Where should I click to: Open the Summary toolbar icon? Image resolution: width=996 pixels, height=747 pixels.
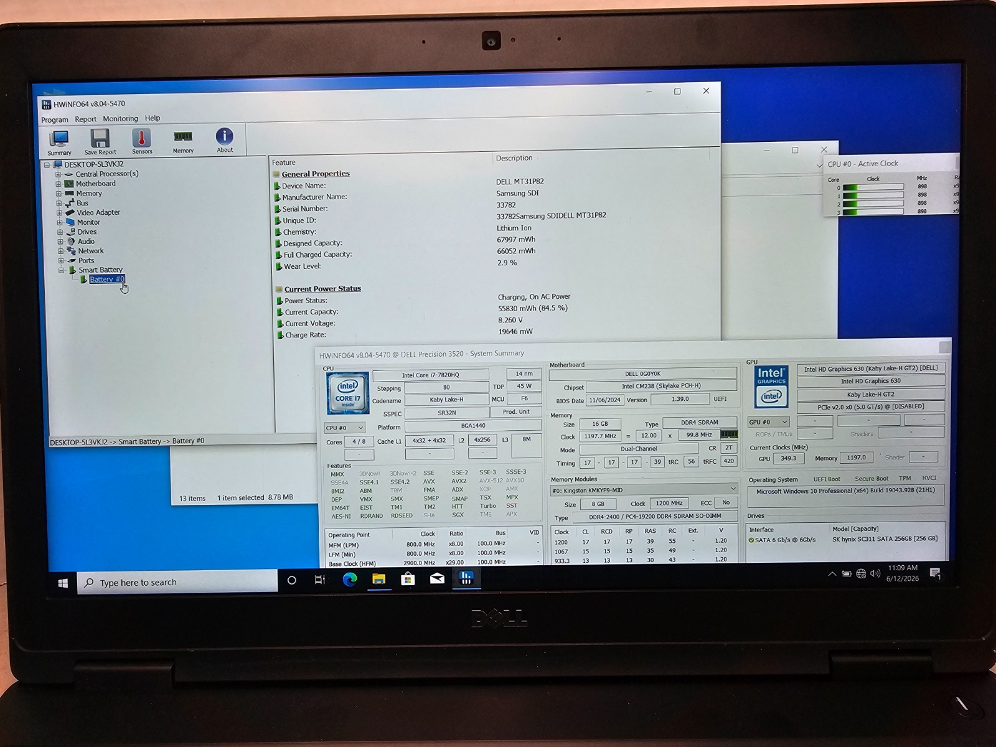(x=59, y=142)
